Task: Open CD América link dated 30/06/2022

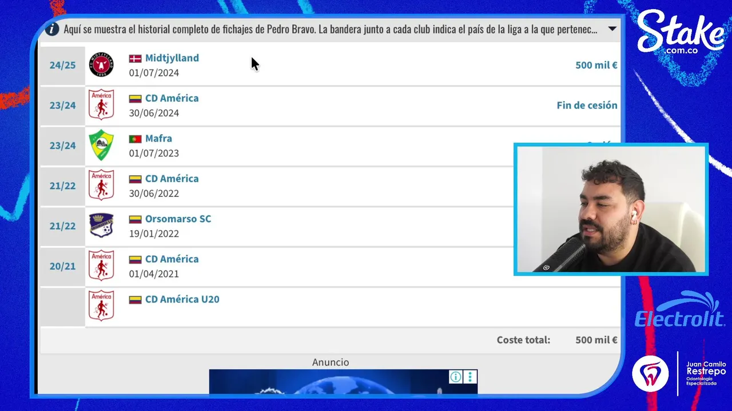Action: click(172, 179)
